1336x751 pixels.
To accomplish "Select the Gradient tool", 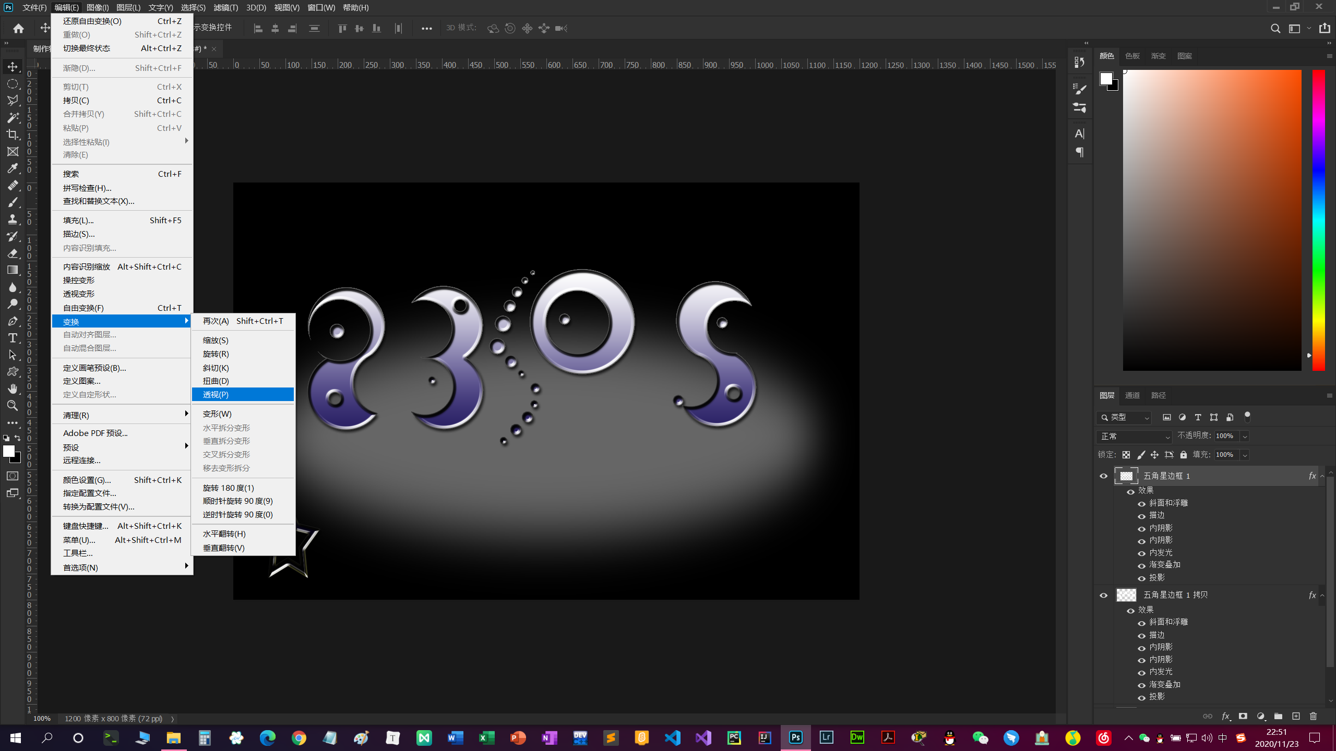I will pos(13,270).
